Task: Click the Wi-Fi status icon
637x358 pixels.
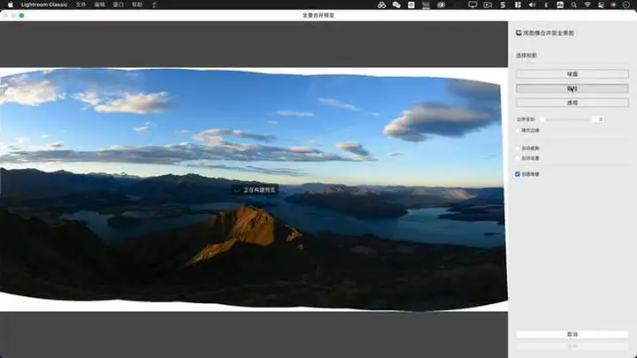Action: (x=587, y=4)
